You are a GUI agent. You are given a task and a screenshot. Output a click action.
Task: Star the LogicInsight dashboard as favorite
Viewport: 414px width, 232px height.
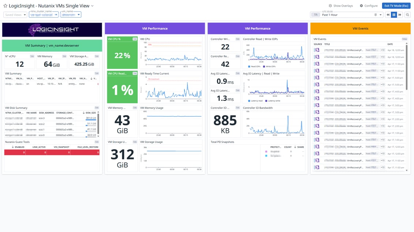(5, 6)
